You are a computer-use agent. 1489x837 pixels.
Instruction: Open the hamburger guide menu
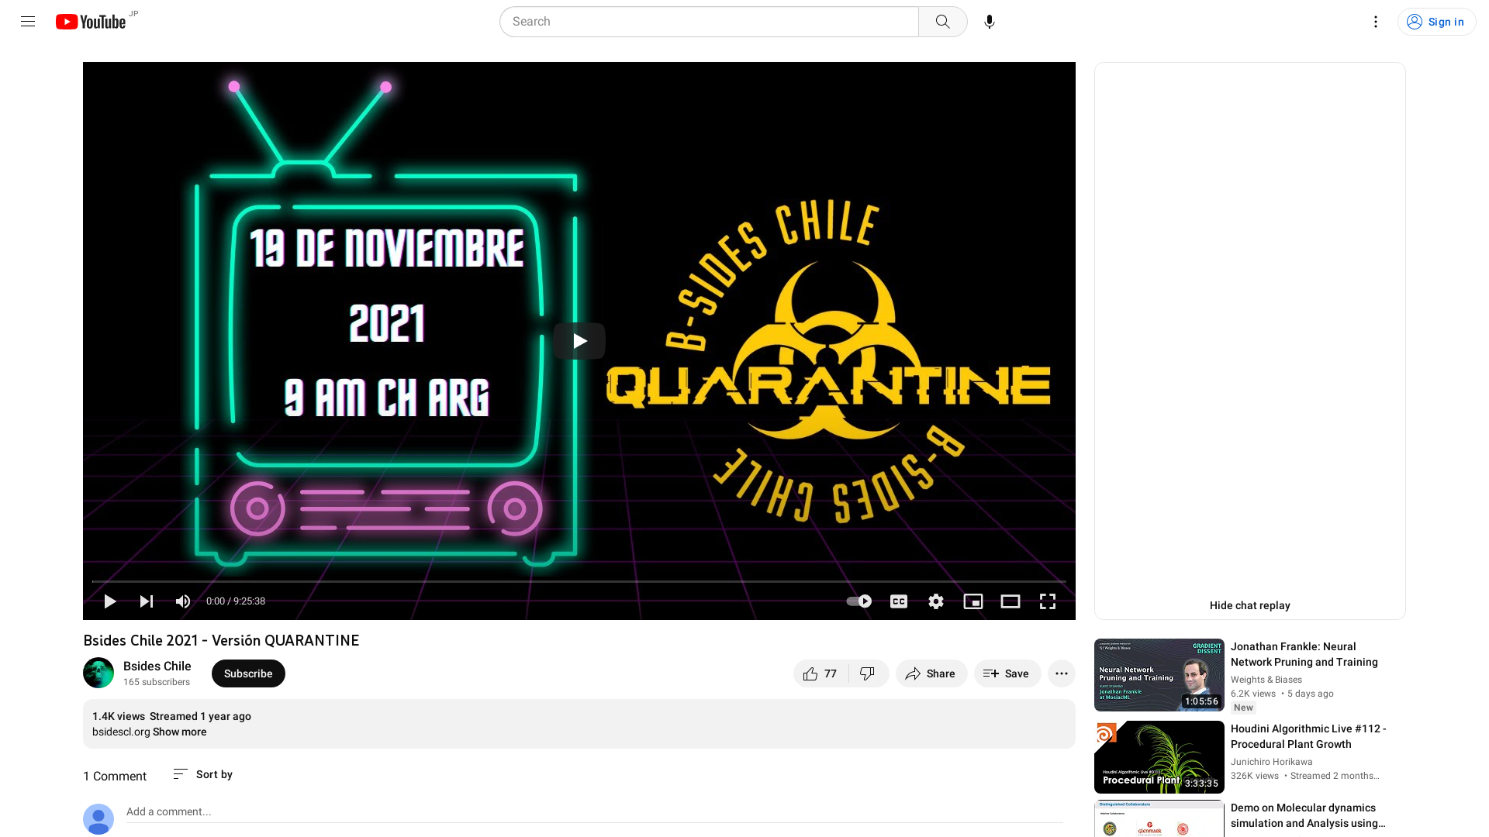tap(28, 22)
